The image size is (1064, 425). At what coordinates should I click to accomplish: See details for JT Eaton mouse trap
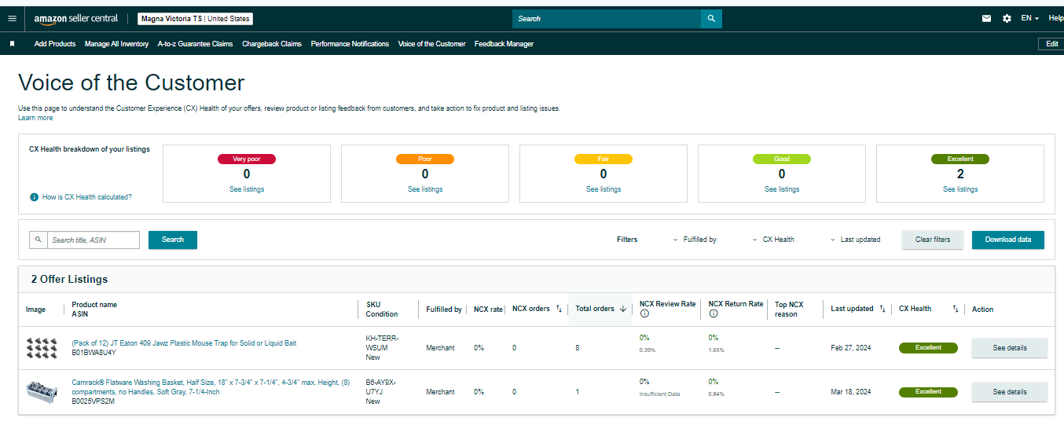pyautogui.click(x=1010, y=348)
